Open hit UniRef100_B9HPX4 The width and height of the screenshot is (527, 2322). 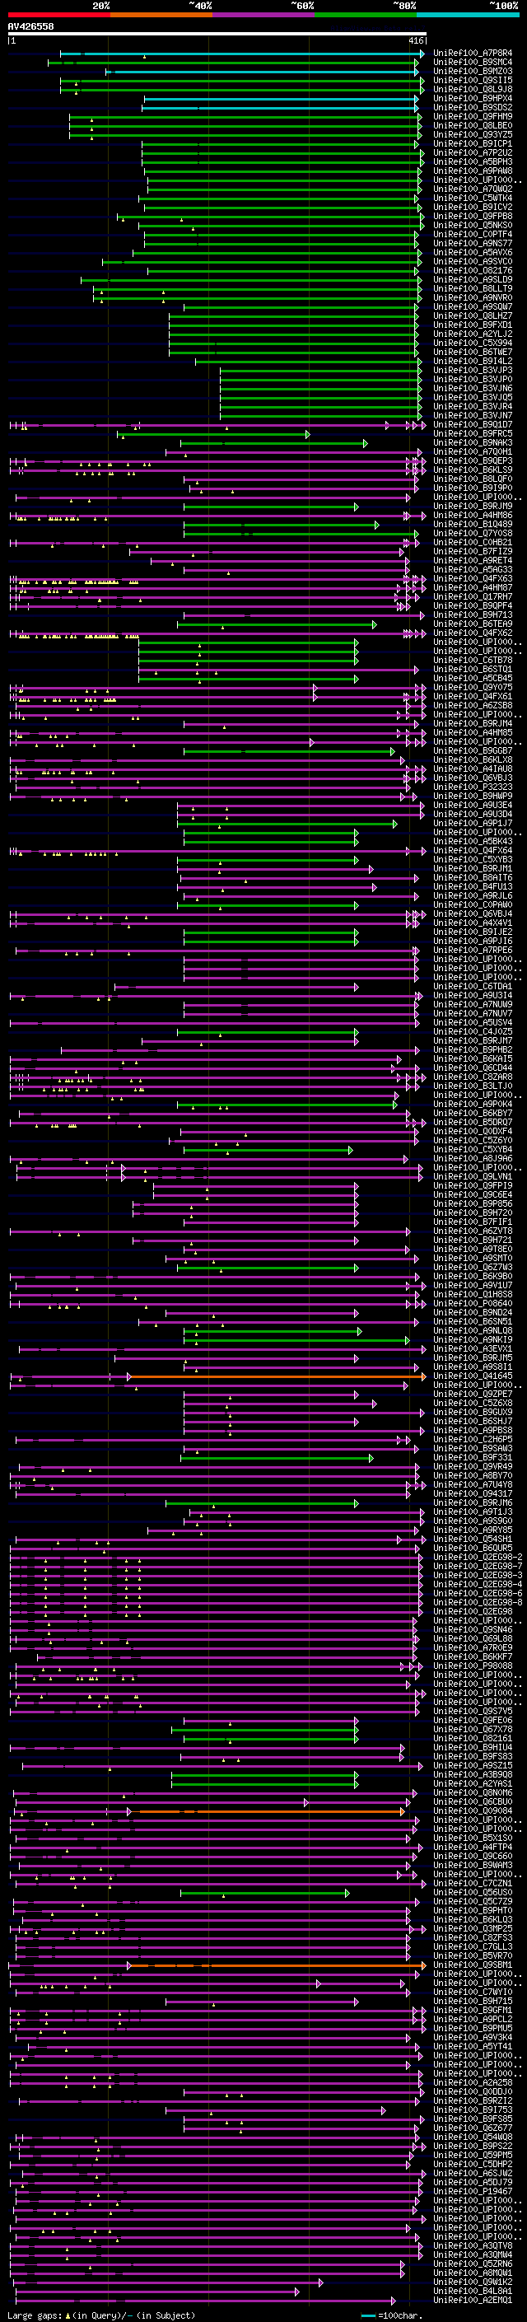[473, 98]
